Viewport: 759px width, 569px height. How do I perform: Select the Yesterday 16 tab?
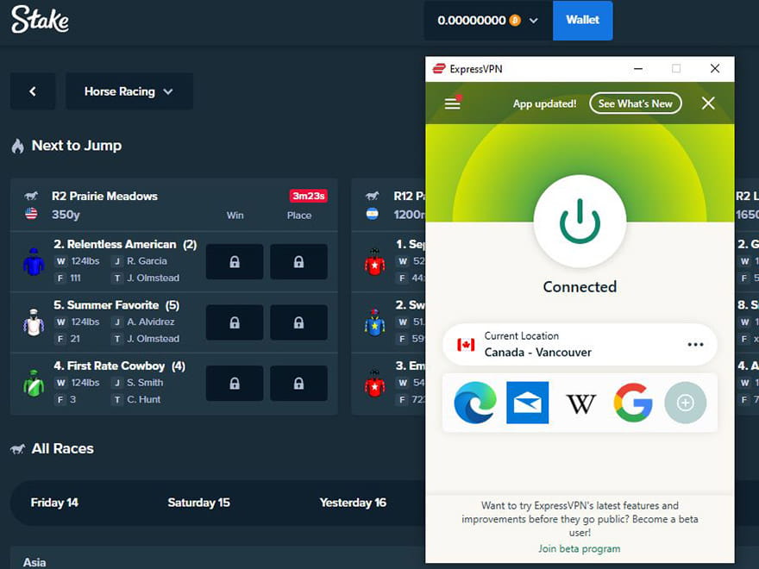[x=353, y=503]
